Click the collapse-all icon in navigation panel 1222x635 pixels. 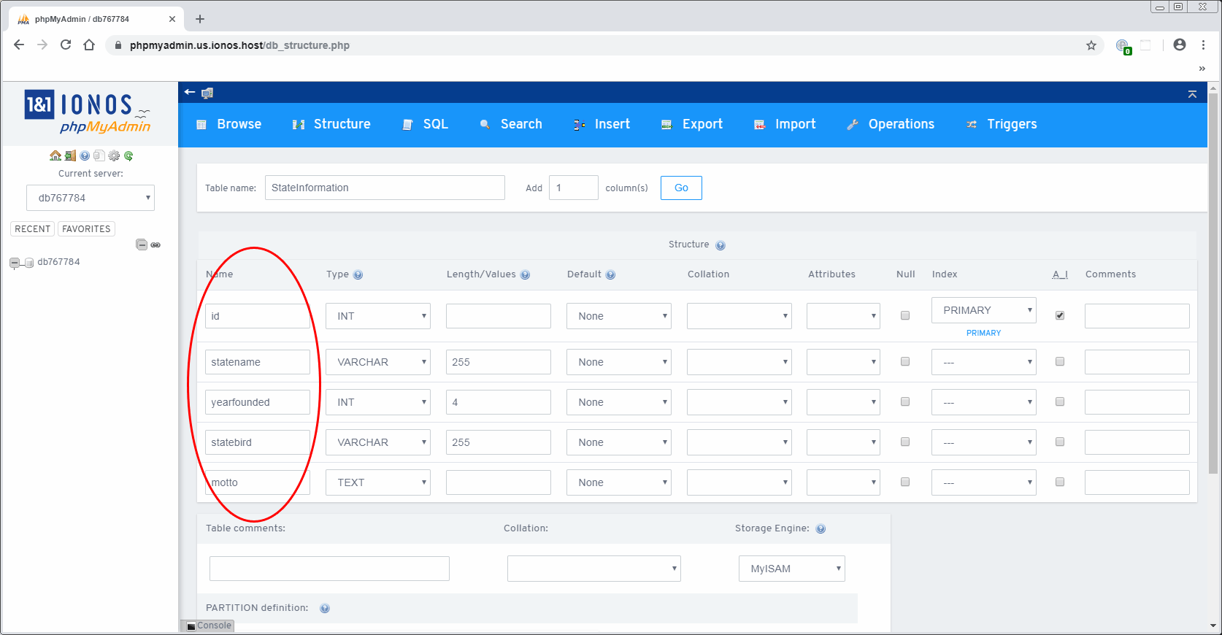[142, 245]
